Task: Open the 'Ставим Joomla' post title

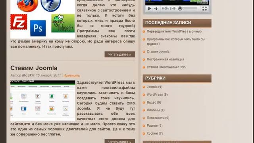Action: pyautogui.click(x=34, y=68)
